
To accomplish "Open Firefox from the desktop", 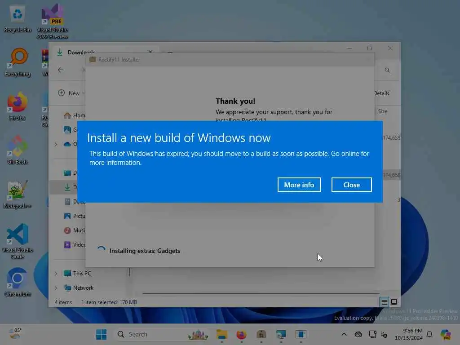I will pos(18,106).
